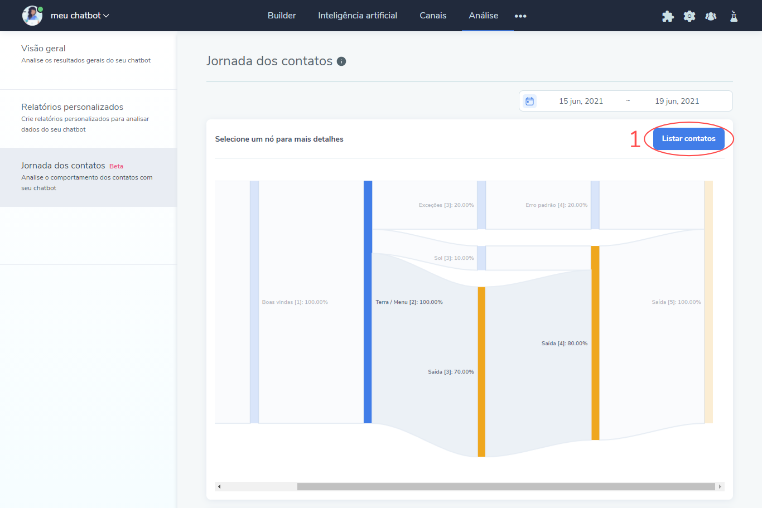Open the three-dots more menu
This screenshot has height=508, width=762.
point(520,16)
